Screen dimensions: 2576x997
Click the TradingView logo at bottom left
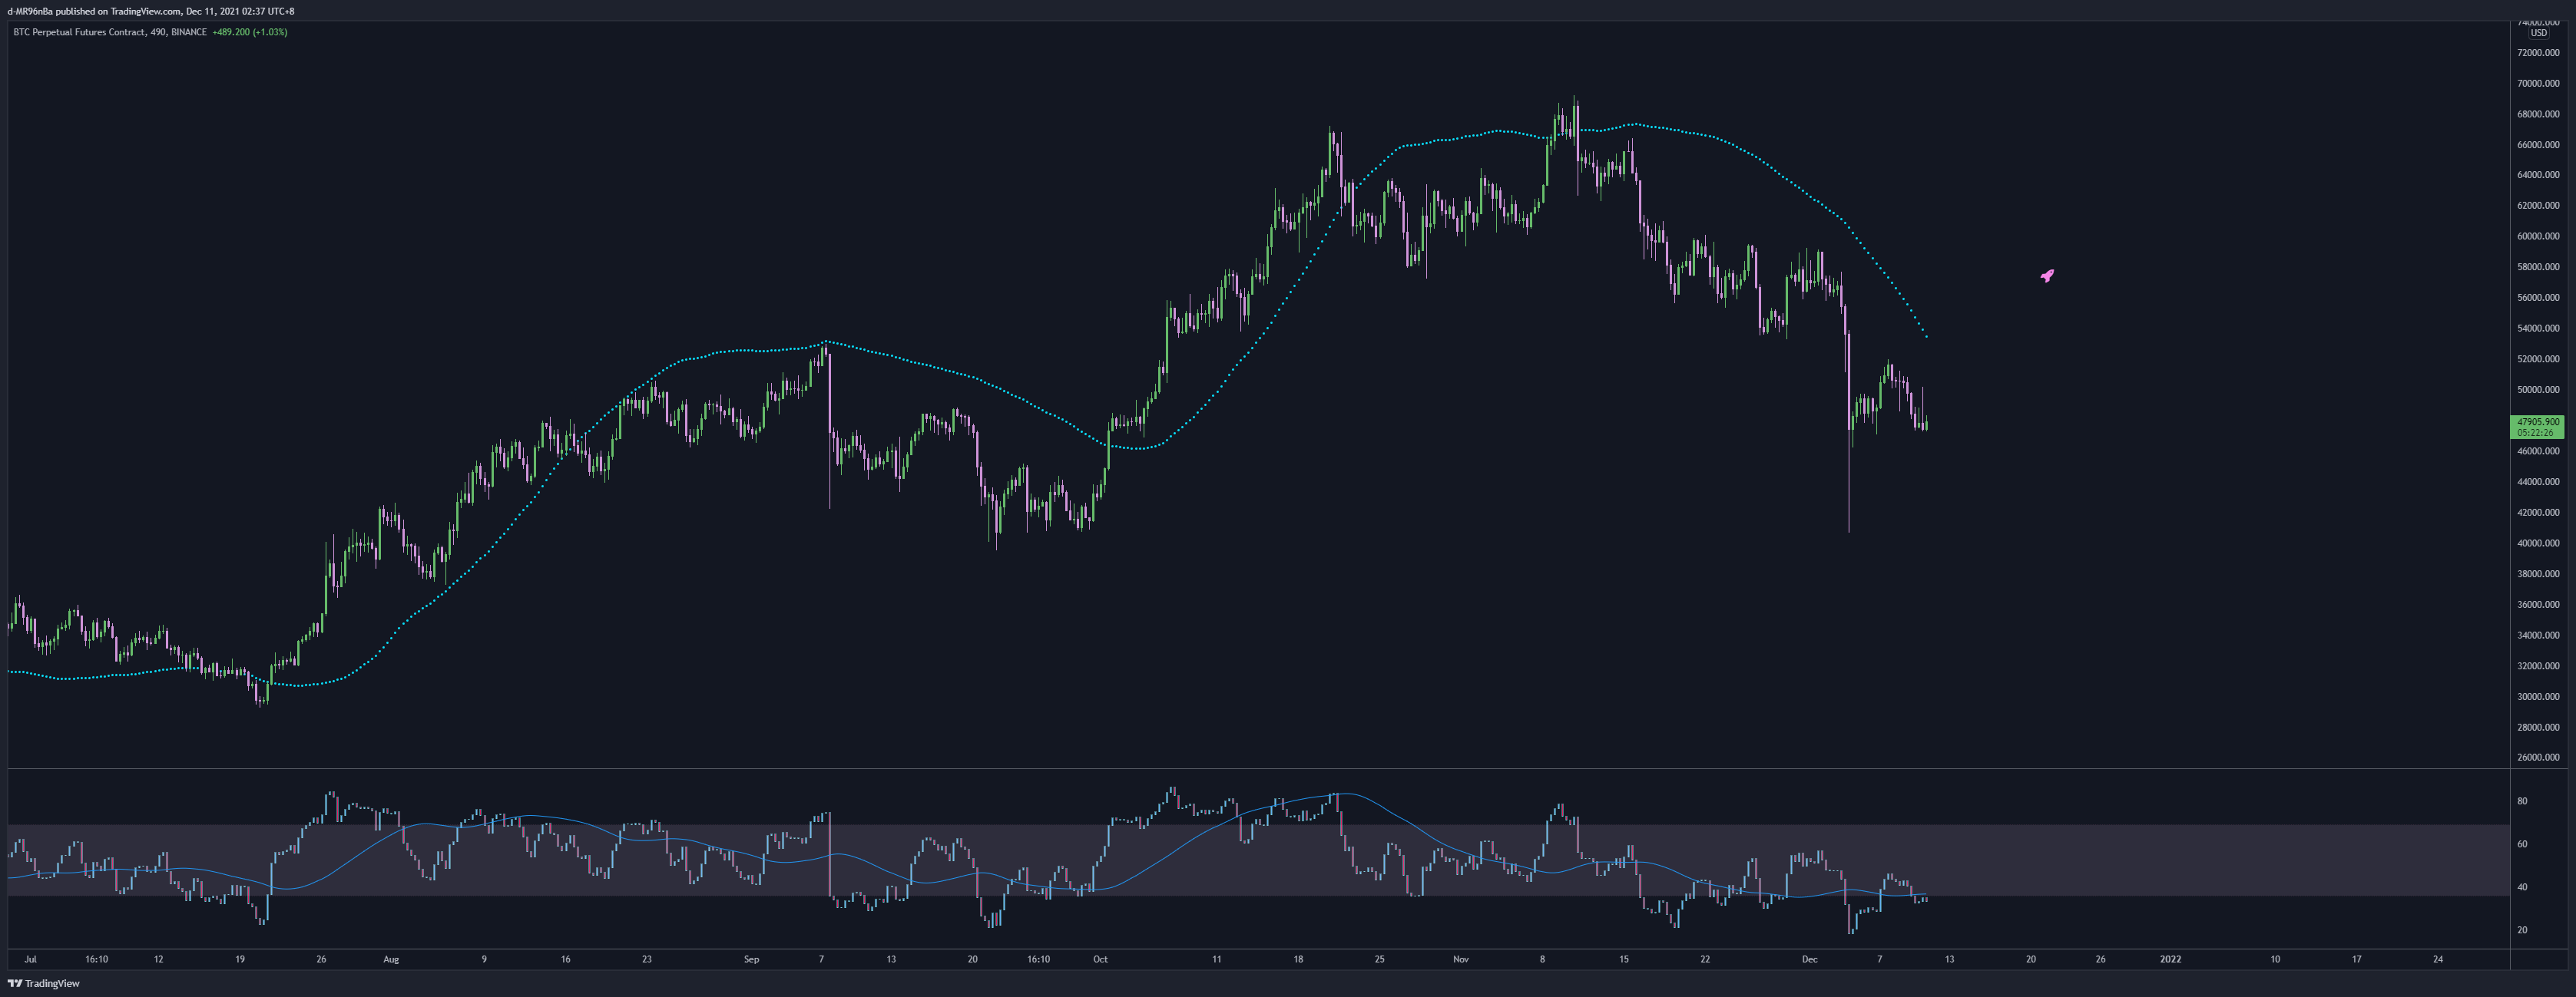44,984
